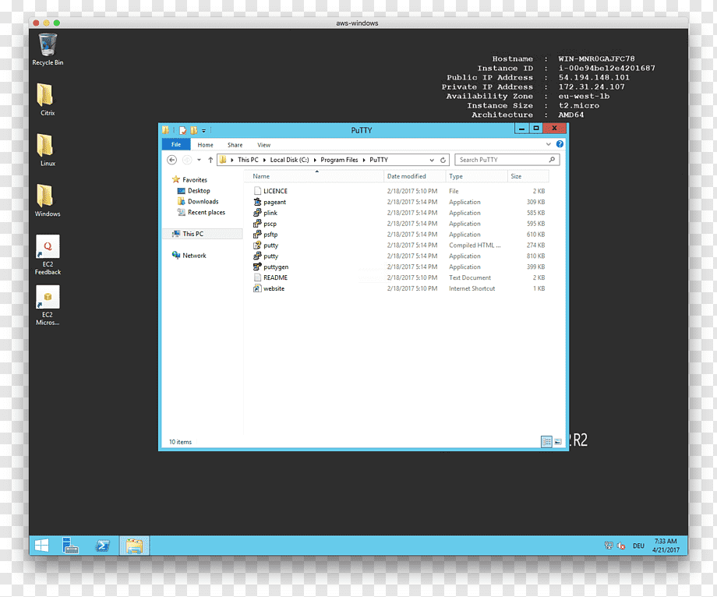
Task: Open the File ribbon tab
Action: 176,144
